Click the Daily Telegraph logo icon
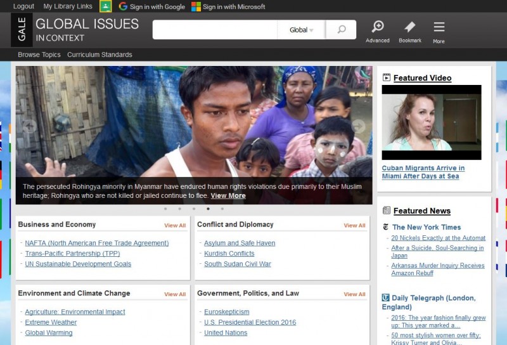Viewport: 507px width, 345px height. (x=386, y=297)
